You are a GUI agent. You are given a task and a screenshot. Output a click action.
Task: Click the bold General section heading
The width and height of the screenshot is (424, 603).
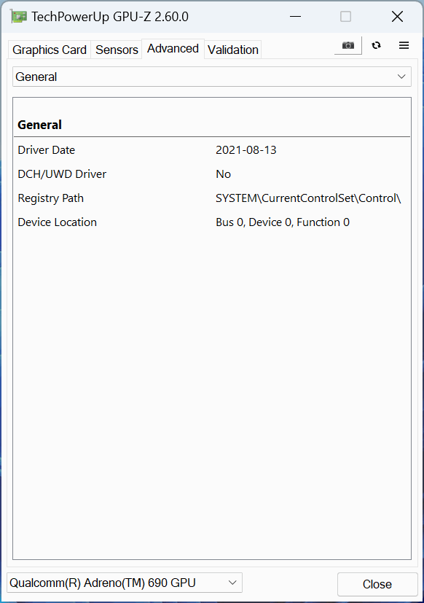click(39, 125)
